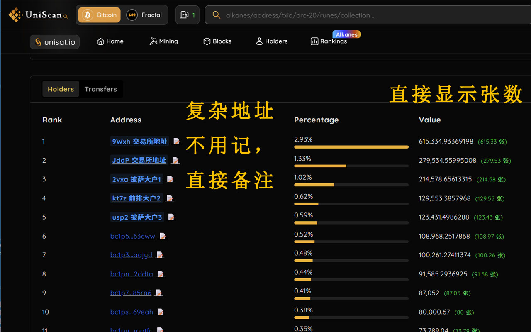Viewport: 531px width, 332px height.
Task: Go to the Mining page
Action: point(163,41)
